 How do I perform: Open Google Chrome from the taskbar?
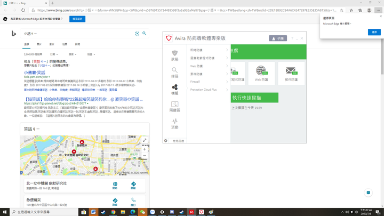click(113, 212)
